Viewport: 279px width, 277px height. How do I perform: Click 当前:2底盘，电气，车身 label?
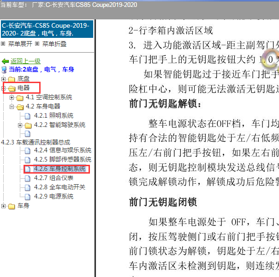42,69
